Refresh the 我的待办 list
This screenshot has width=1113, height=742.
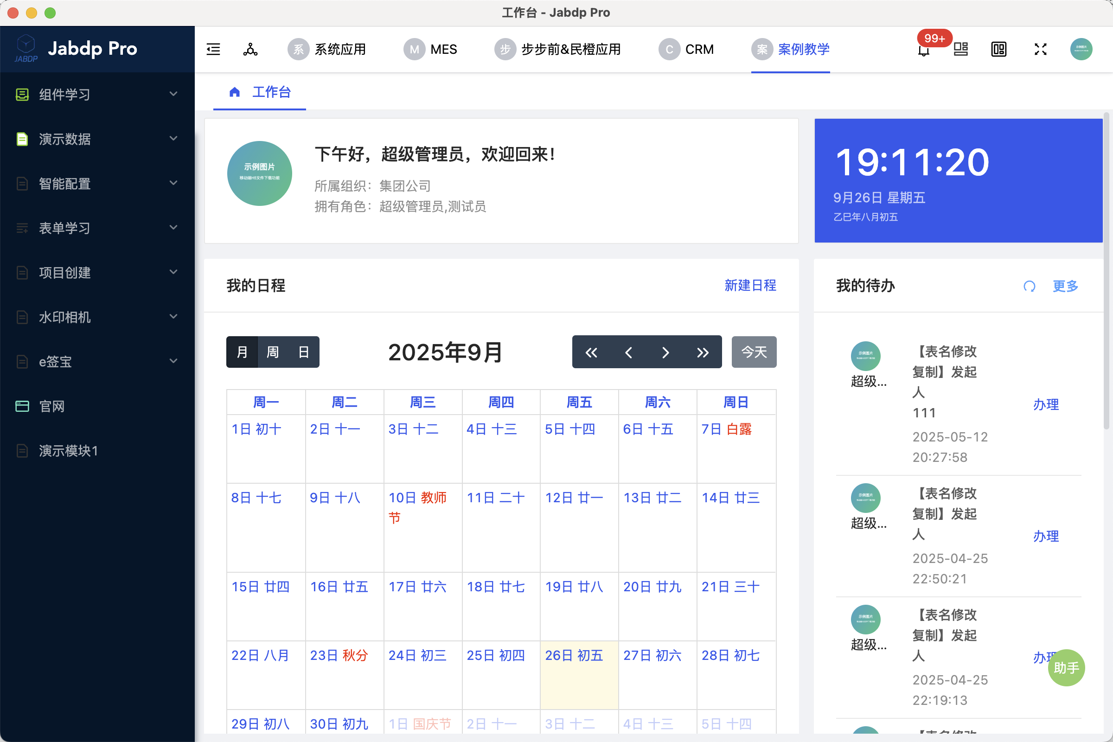click(1029, 286)
